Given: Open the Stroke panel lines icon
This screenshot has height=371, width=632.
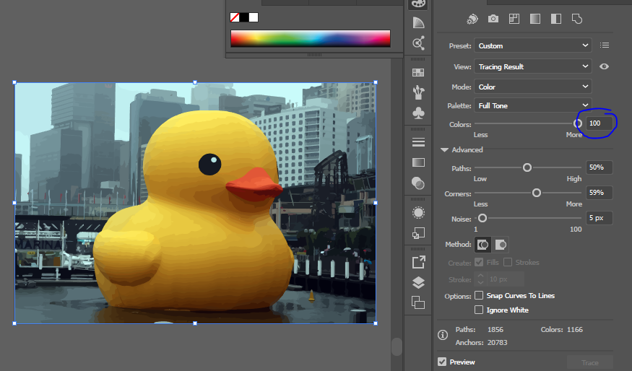Looking at the screenshot, I should click(418, 142).
